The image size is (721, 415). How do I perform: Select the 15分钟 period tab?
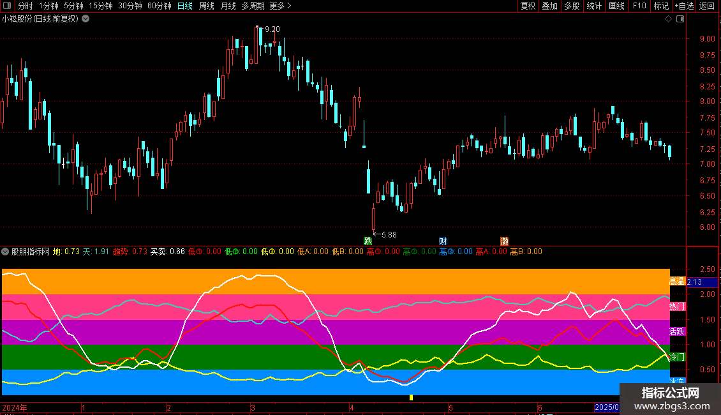[101, 6]
